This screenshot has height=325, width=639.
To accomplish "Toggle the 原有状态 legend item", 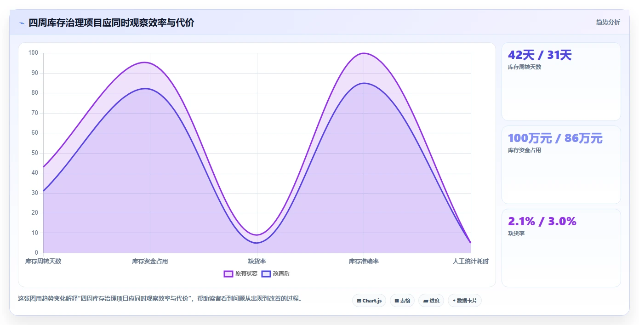I will [240, 274].
